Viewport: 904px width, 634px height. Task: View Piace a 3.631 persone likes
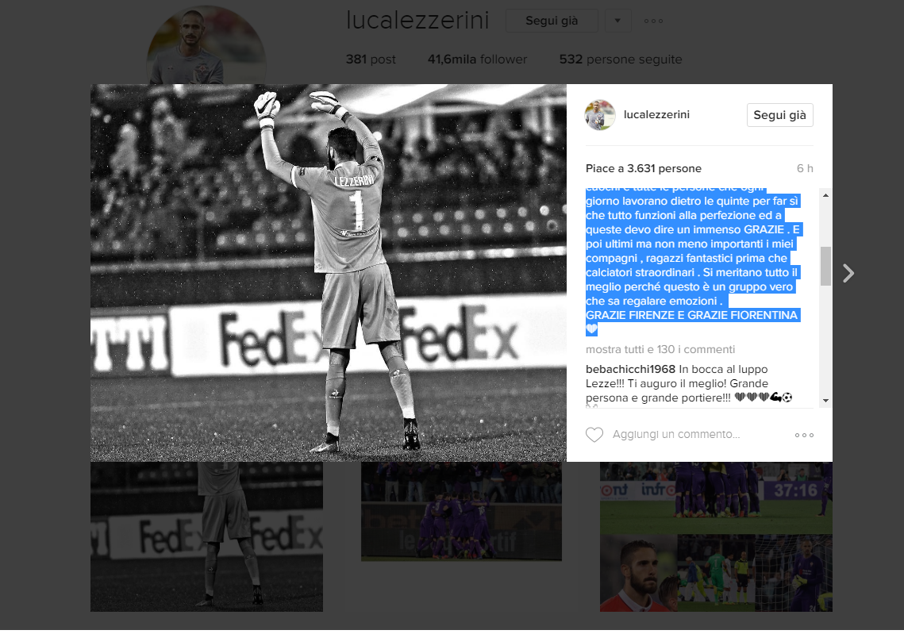coord(644,168)
